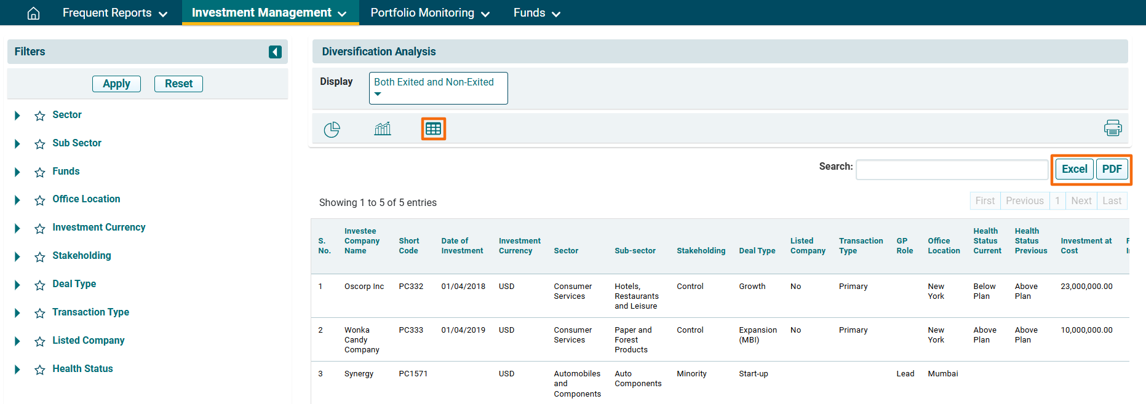Screen dimensions: 1146x404
Task: Print the diversification analysis report
Action: (1112, 128)
